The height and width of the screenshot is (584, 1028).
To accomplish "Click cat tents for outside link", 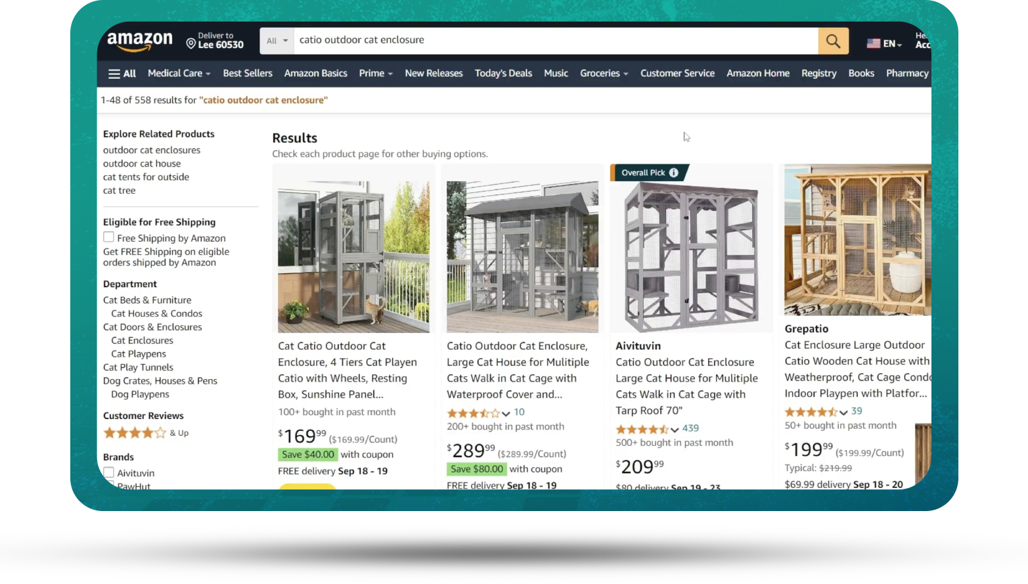I will coord(146,177).
